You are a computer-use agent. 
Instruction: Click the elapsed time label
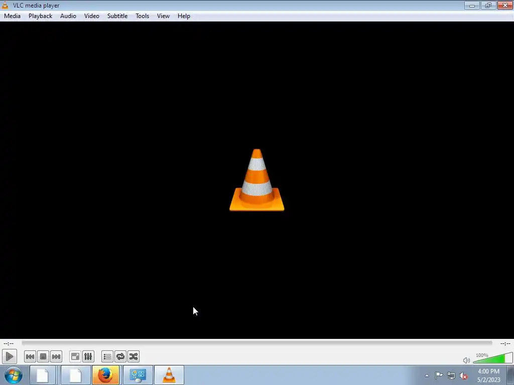pos(9,343)
